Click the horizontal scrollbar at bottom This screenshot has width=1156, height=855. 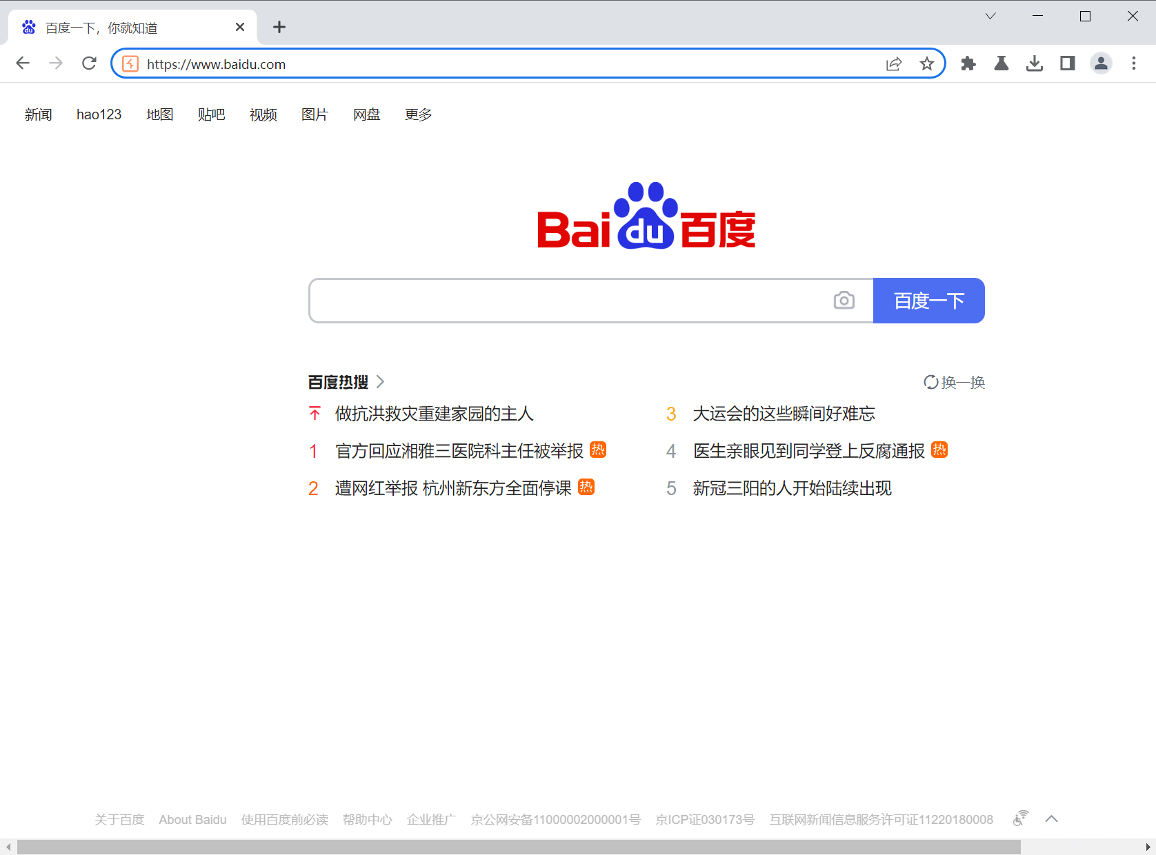pyautogui.click(x=517, y=847)
